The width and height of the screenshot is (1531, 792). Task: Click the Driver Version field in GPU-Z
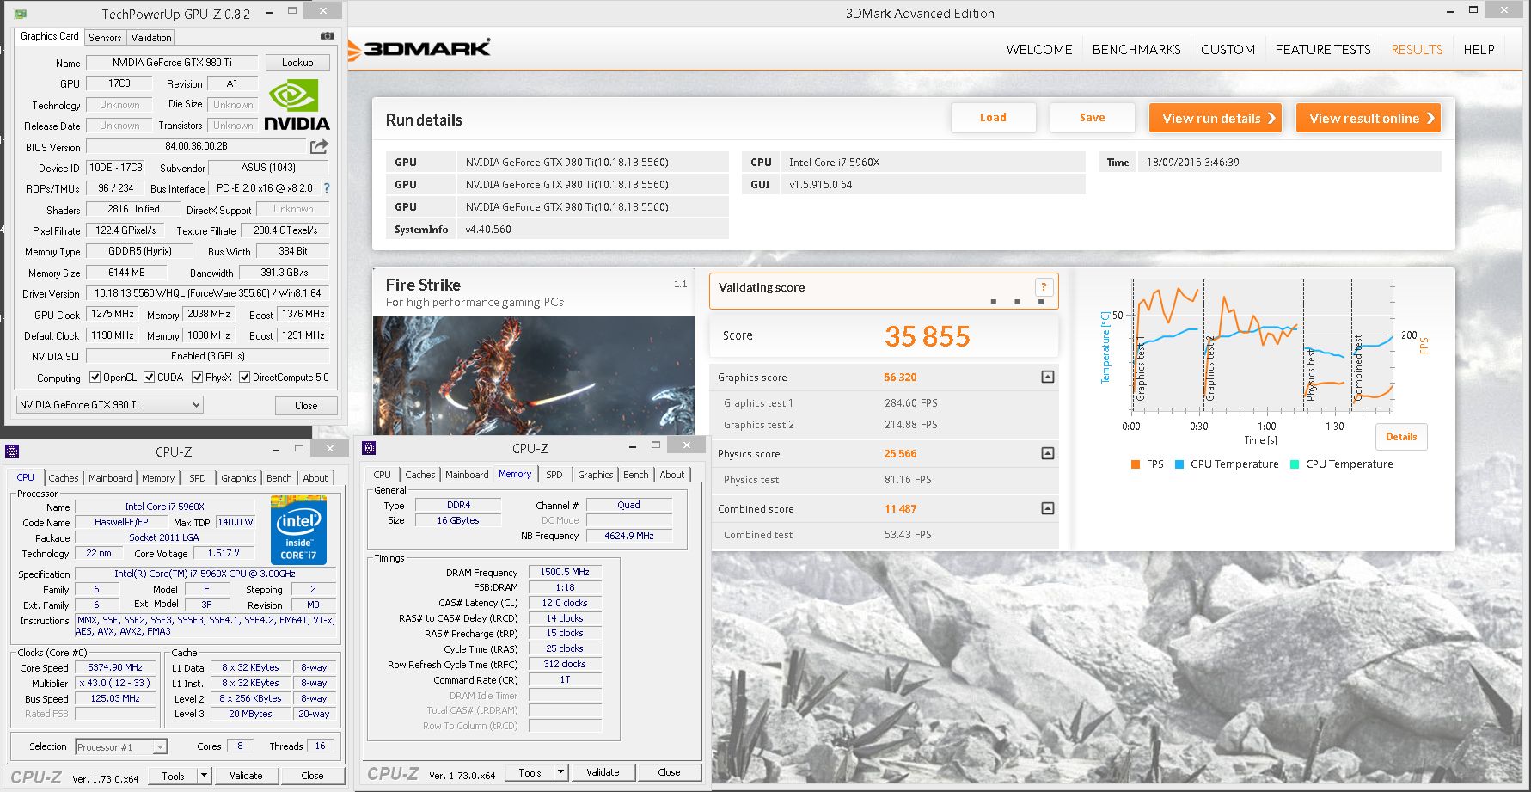coord(208,293)
